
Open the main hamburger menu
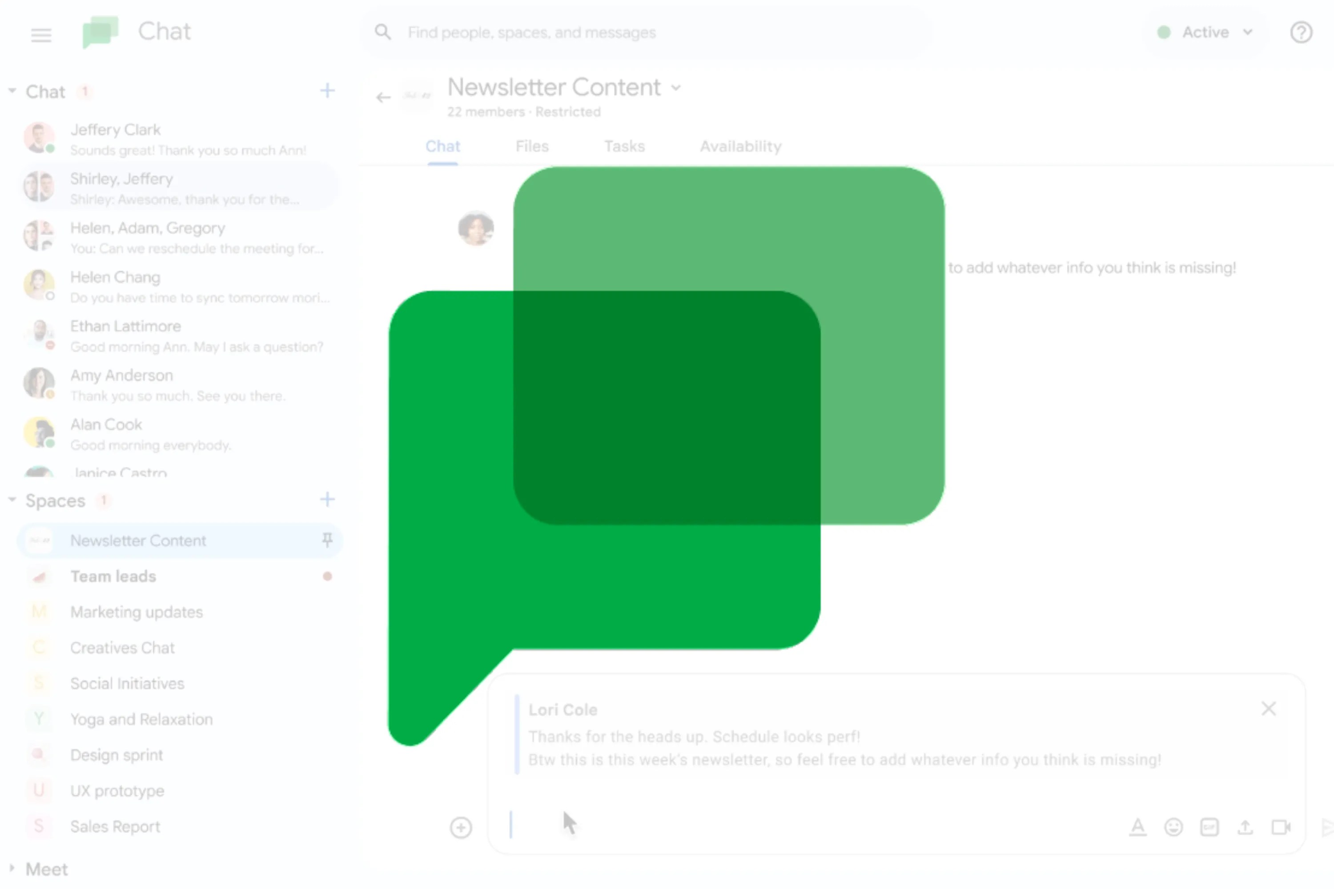point(41,35)
